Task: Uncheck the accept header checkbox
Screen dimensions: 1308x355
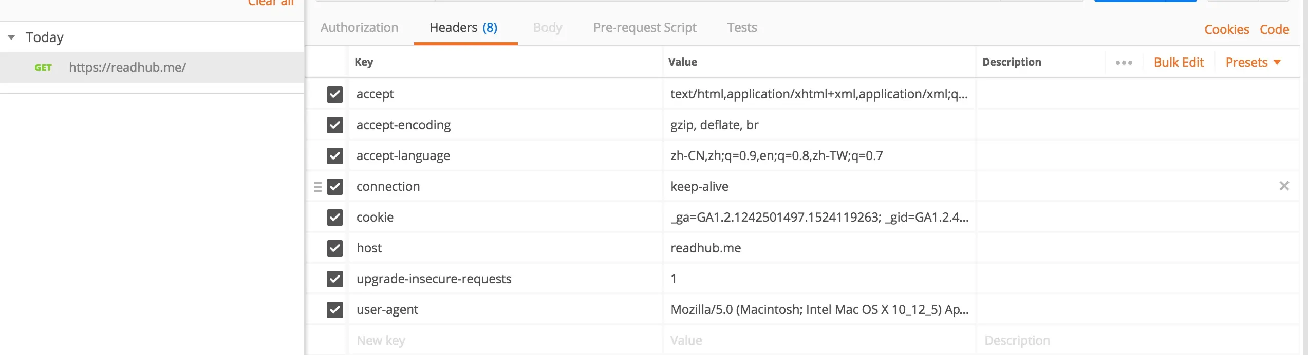Action: coord(335,94)
